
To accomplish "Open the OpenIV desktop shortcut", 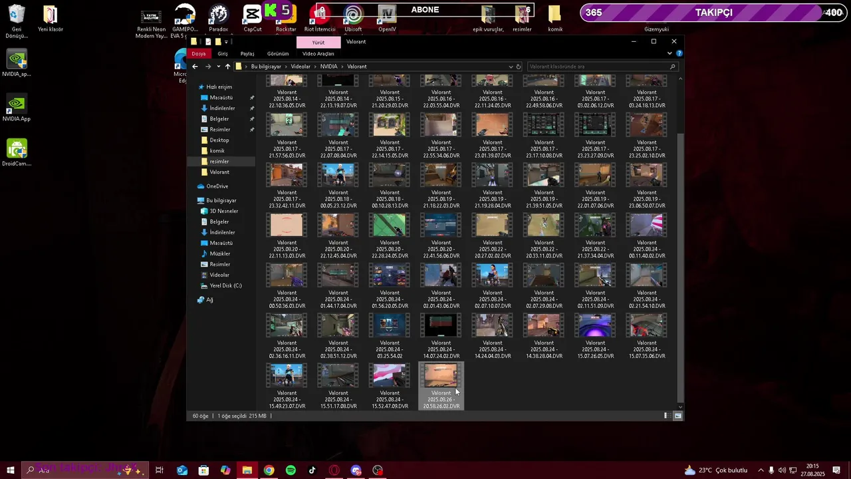I will point(387,18).
